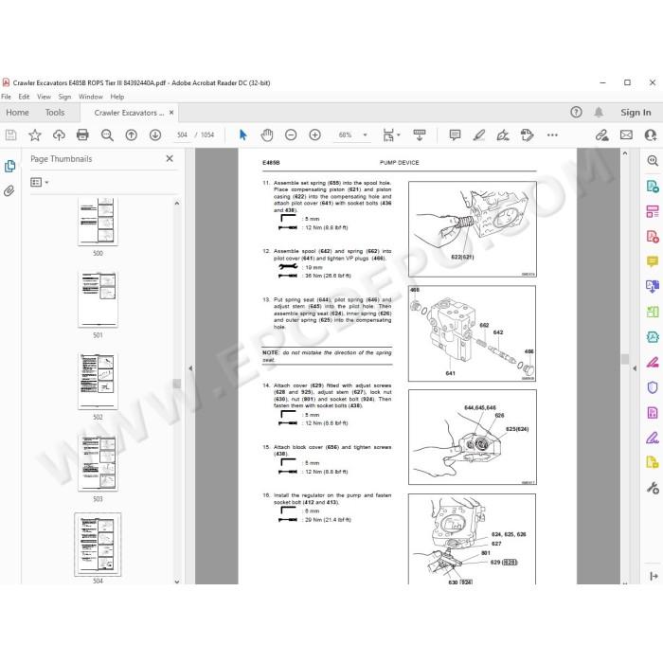Open the Export PDF tool in right panel
The width and height of the screenshot is (663, 663).
tap(653, 186)
